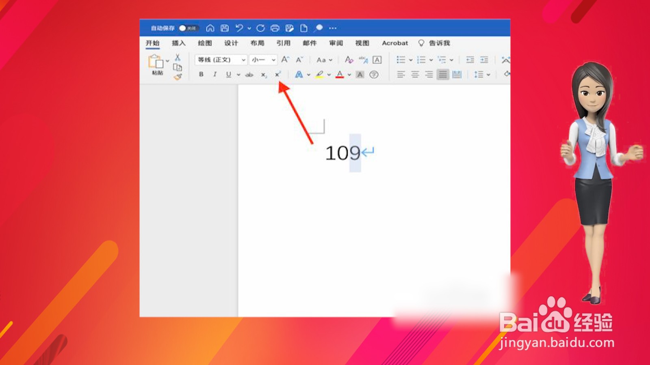
Task: Toggle subscript formatting
Action: coord(264,75)
